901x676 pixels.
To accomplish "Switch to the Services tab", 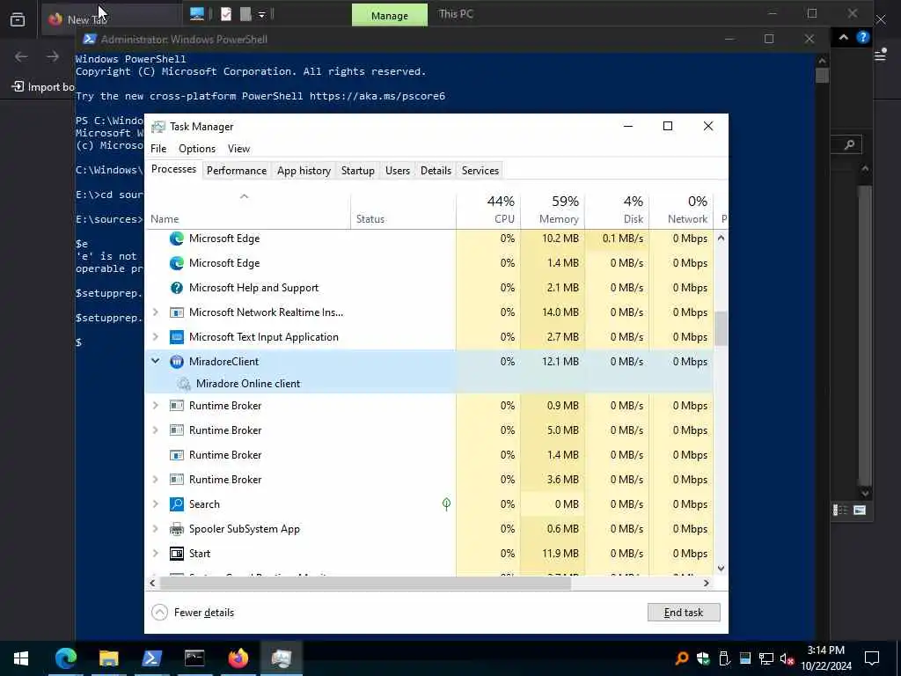I will pyautogui.click(x=480, y=171).
